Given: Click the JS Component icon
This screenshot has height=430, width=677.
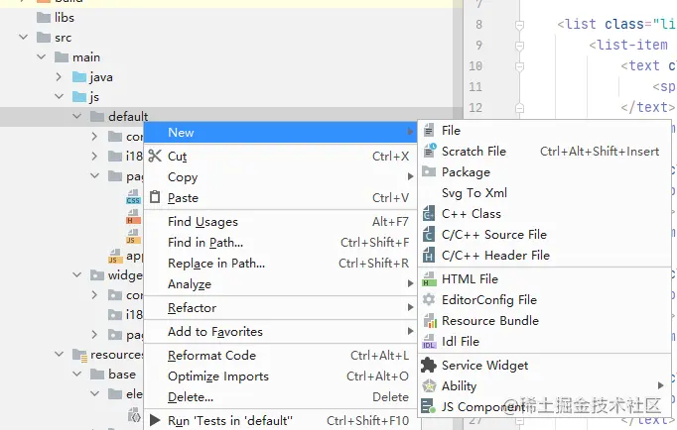Looking at the screenshot, I should click(428, 406).
